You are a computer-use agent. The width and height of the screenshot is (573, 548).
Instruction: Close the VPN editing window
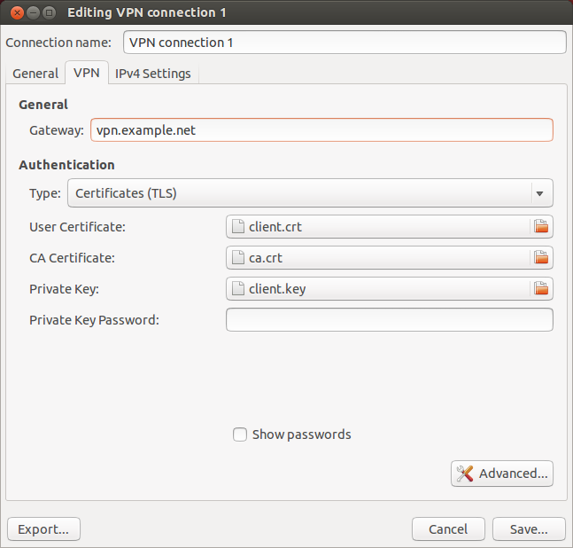[17, 12]
